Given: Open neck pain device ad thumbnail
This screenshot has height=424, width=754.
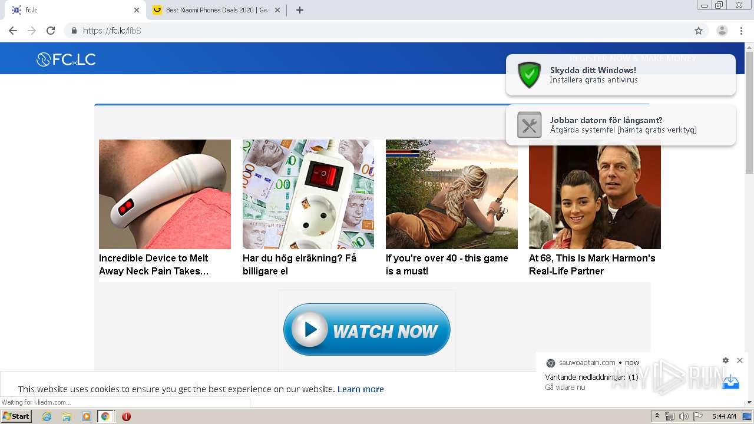Looking at the screenshot, I should 165,194.
